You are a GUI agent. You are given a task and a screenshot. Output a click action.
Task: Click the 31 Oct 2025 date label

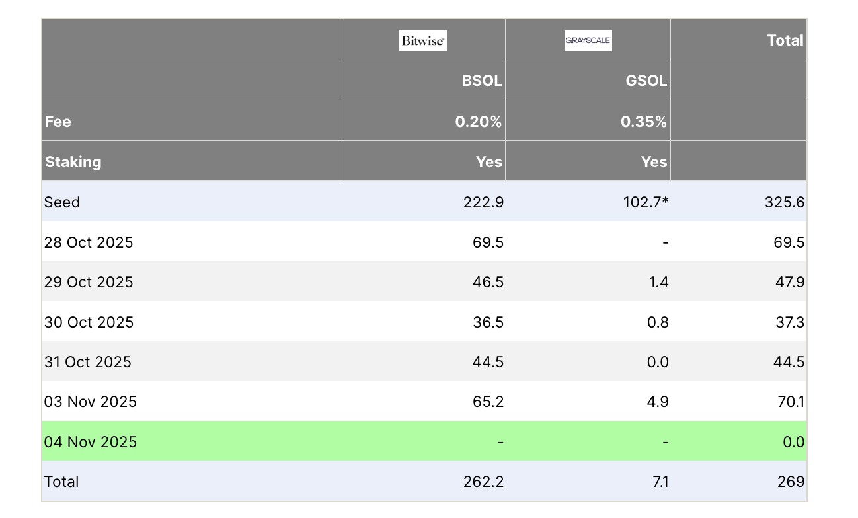(88, 362)
